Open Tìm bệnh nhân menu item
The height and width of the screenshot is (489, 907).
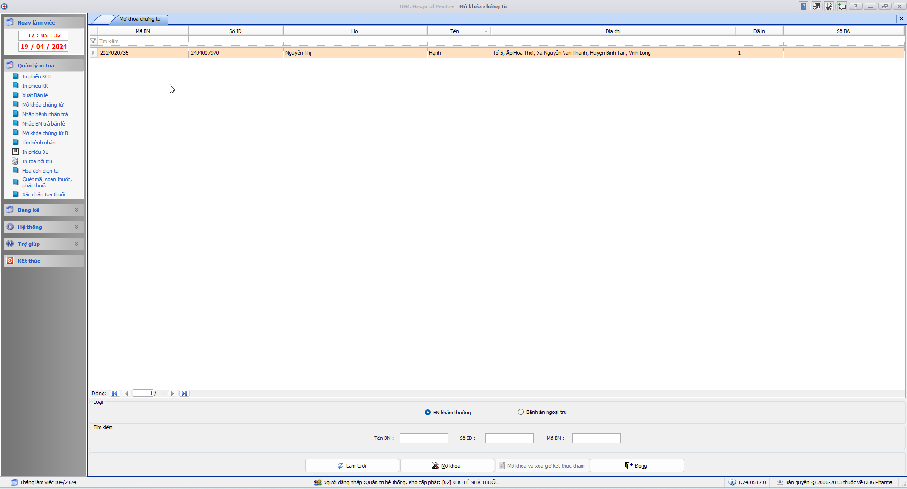click(39, 143)
